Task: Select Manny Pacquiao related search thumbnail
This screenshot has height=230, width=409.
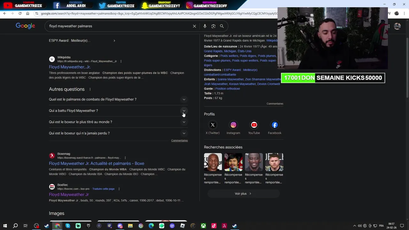Action: (233, 162)
